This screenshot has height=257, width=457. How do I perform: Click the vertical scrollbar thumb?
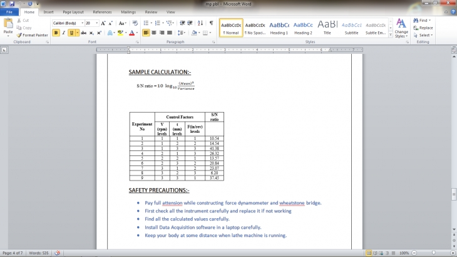click(454, 194)
